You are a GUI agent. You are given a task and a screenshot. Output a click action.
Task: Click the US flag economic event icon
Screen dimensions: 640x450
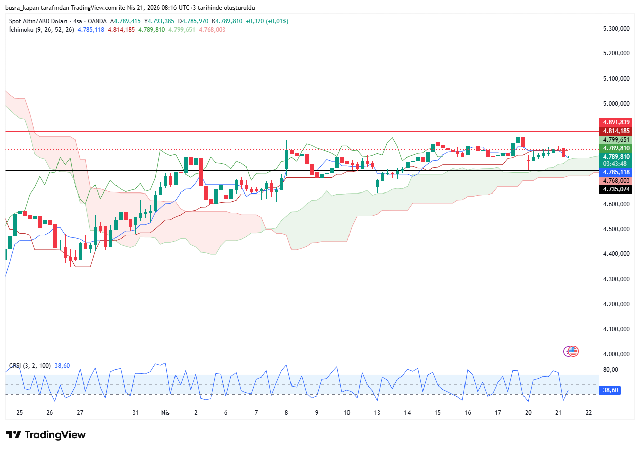click(574, 351)
